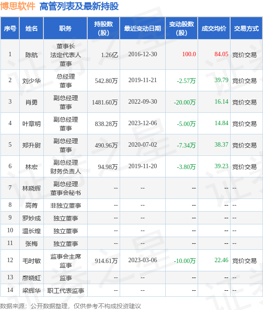Click the change value -2.57万
263x310 pixels.
[x=186, y=81]
